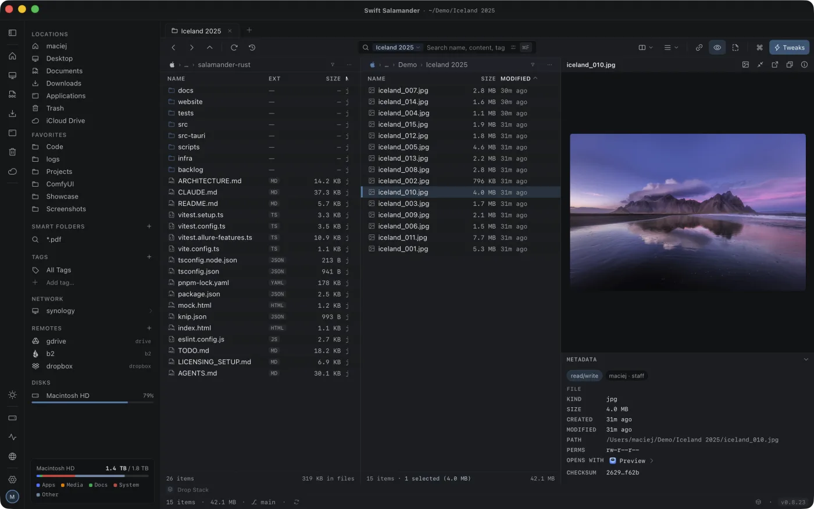Click the Downloads arrow icon in the left rail

tap(12, 113)
